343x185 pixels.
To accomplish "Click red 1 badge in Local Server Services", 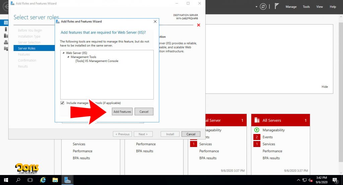I will [193, 144].
